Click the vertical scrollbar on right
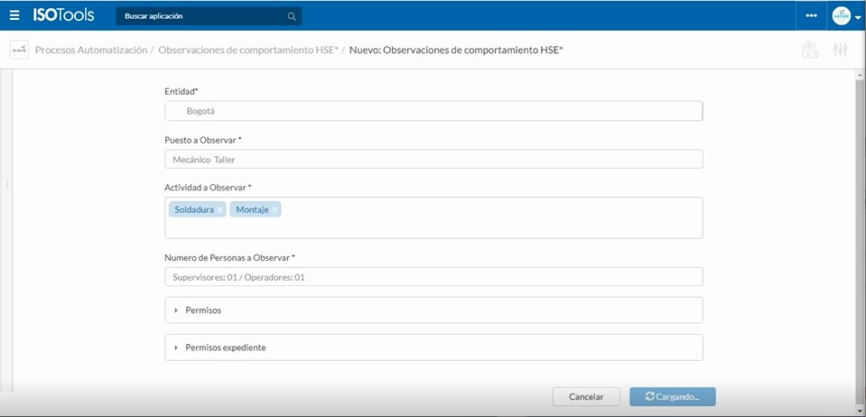This screenshot has height=417, width=866. click(860, 226)
